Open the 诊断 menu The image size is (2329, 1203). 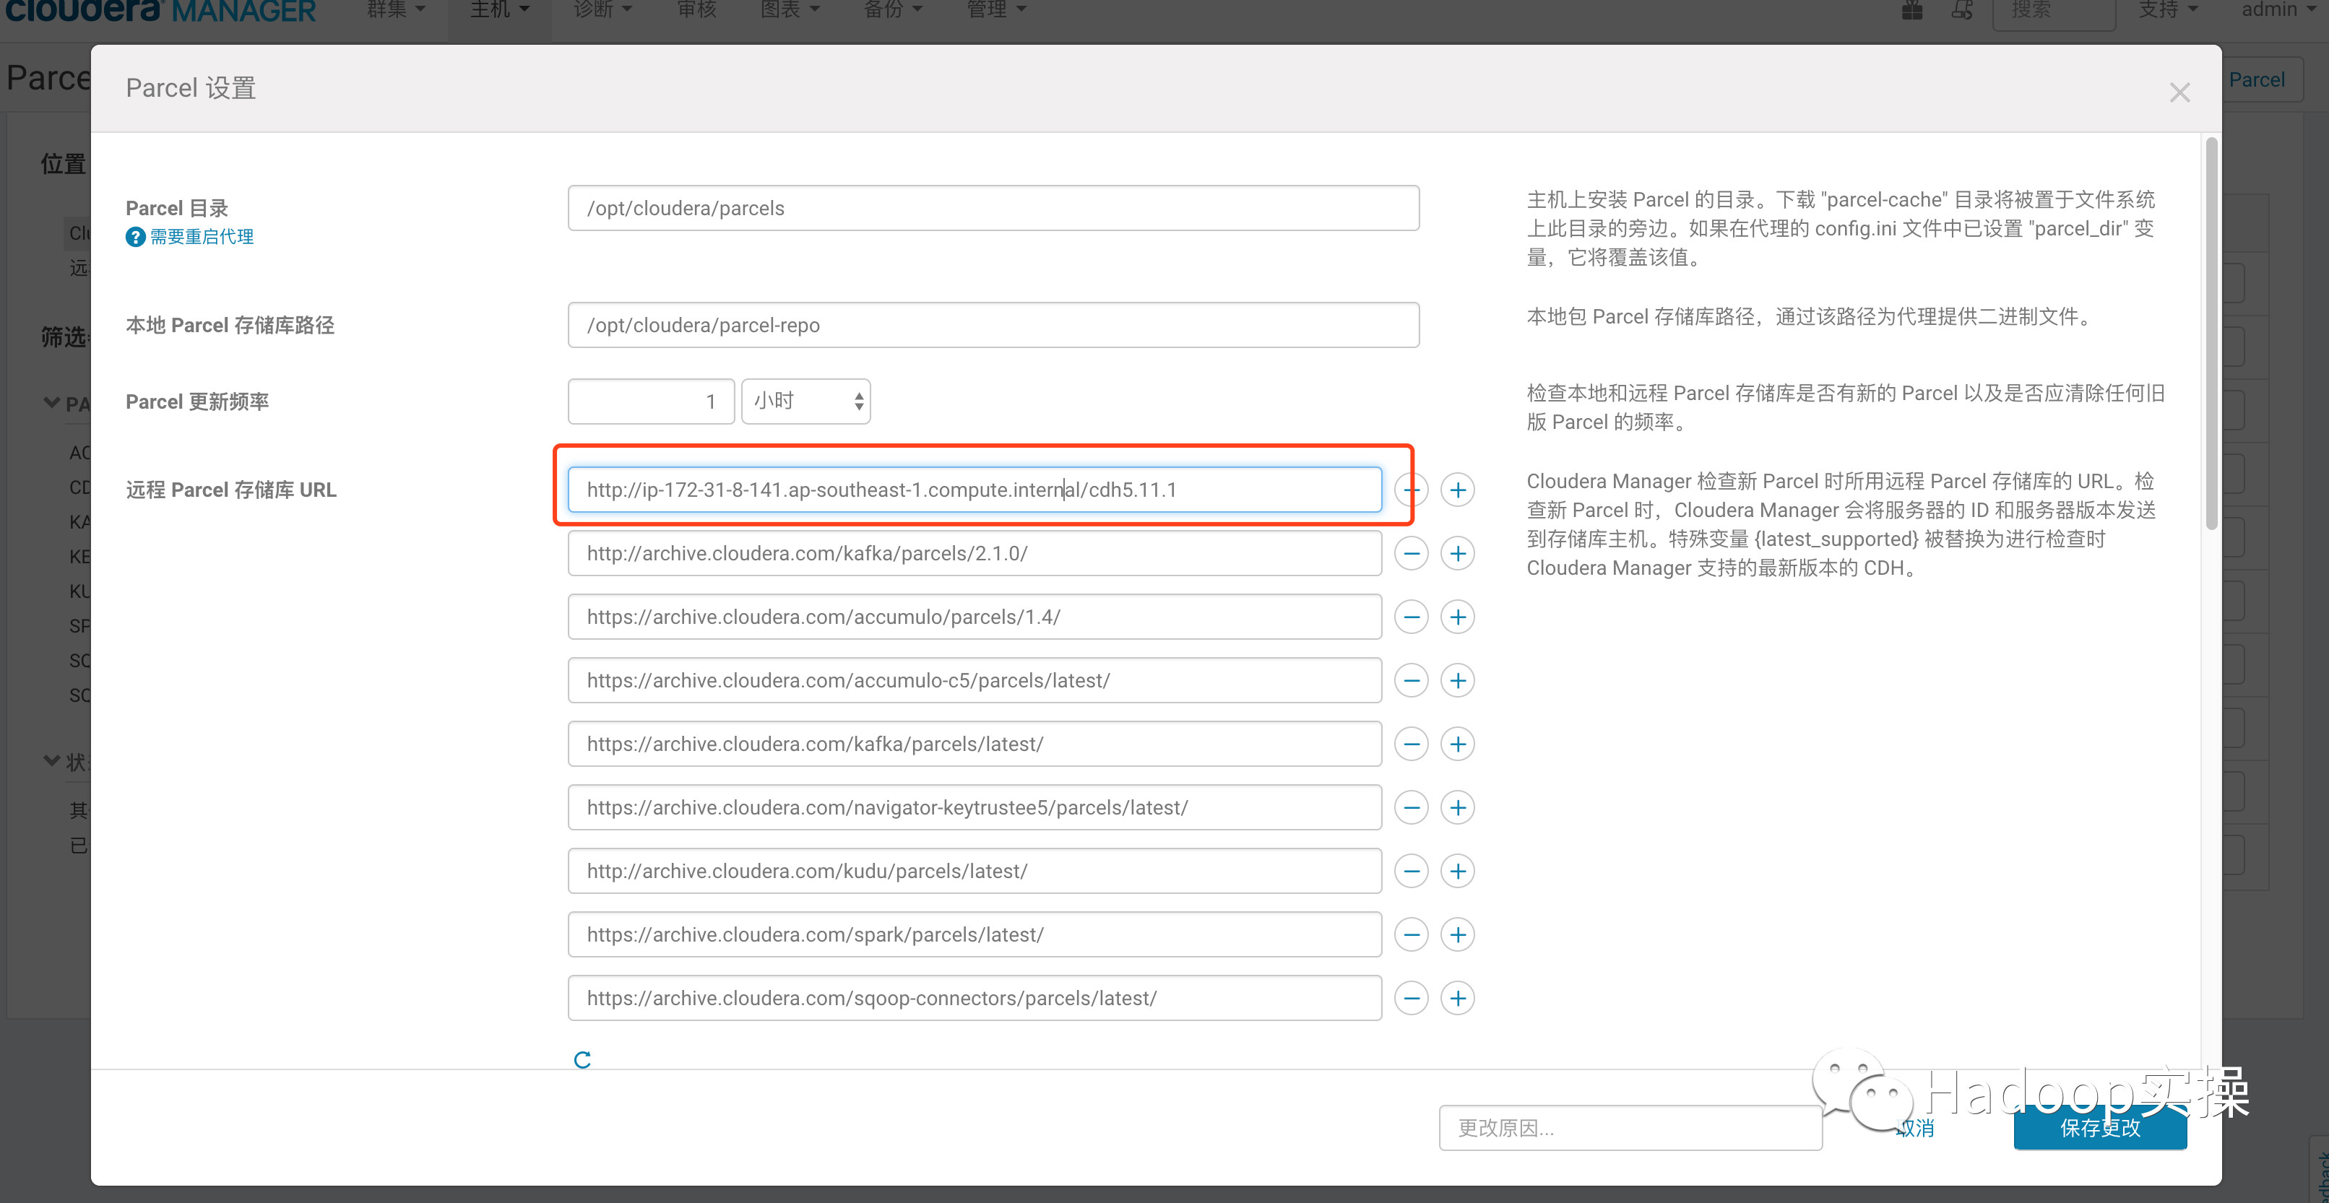[602, 10]
